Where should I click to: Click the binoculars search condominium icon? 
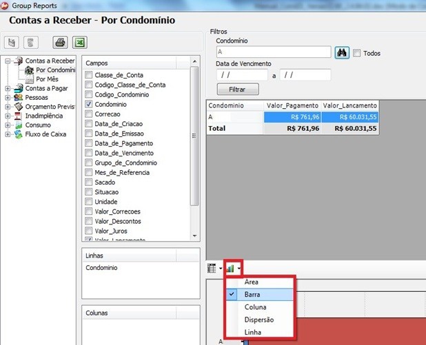[x=342, y=52]
